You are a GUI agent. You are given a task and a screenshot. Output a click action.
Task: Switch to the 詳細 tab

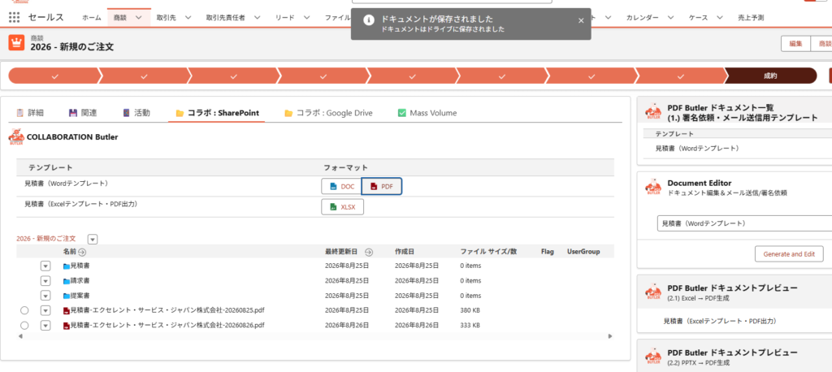click(30, 113)
